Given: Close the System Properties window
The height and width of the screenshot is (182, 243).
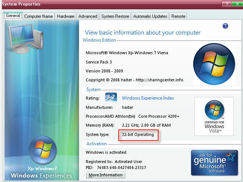Looking at the screenshot, I should pyautogui.click(x=237, y=4).
